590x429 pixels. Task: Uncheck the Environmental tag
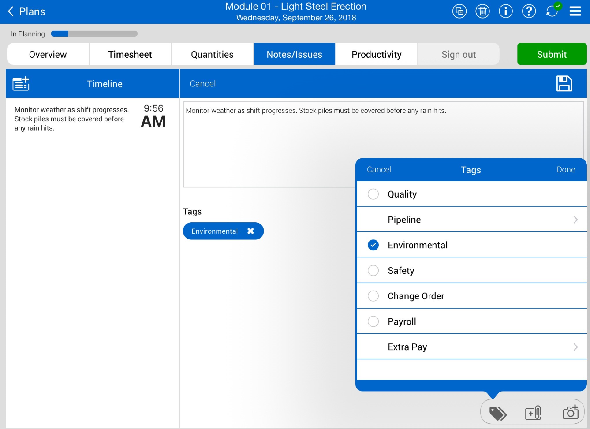pyautogui.click(x=373, y=245)
